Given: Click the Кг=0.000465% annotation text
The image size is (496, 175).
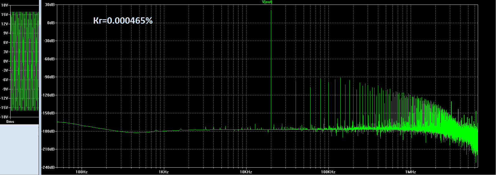Looking at the screenshot, I should (x=123, y=20).
